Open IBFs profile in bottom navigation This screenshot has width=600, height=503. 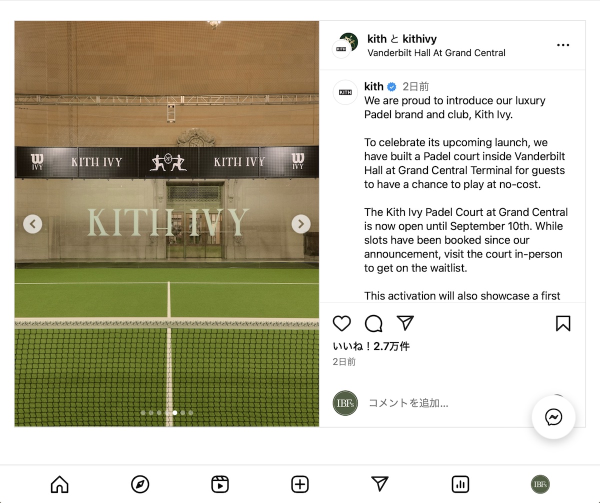pyautogui.click(x=540, y=484)
